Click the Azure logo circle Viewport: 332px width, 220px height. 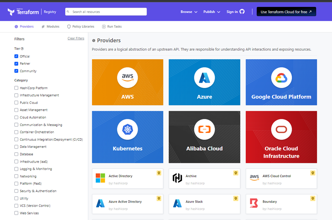click(204, 77)
